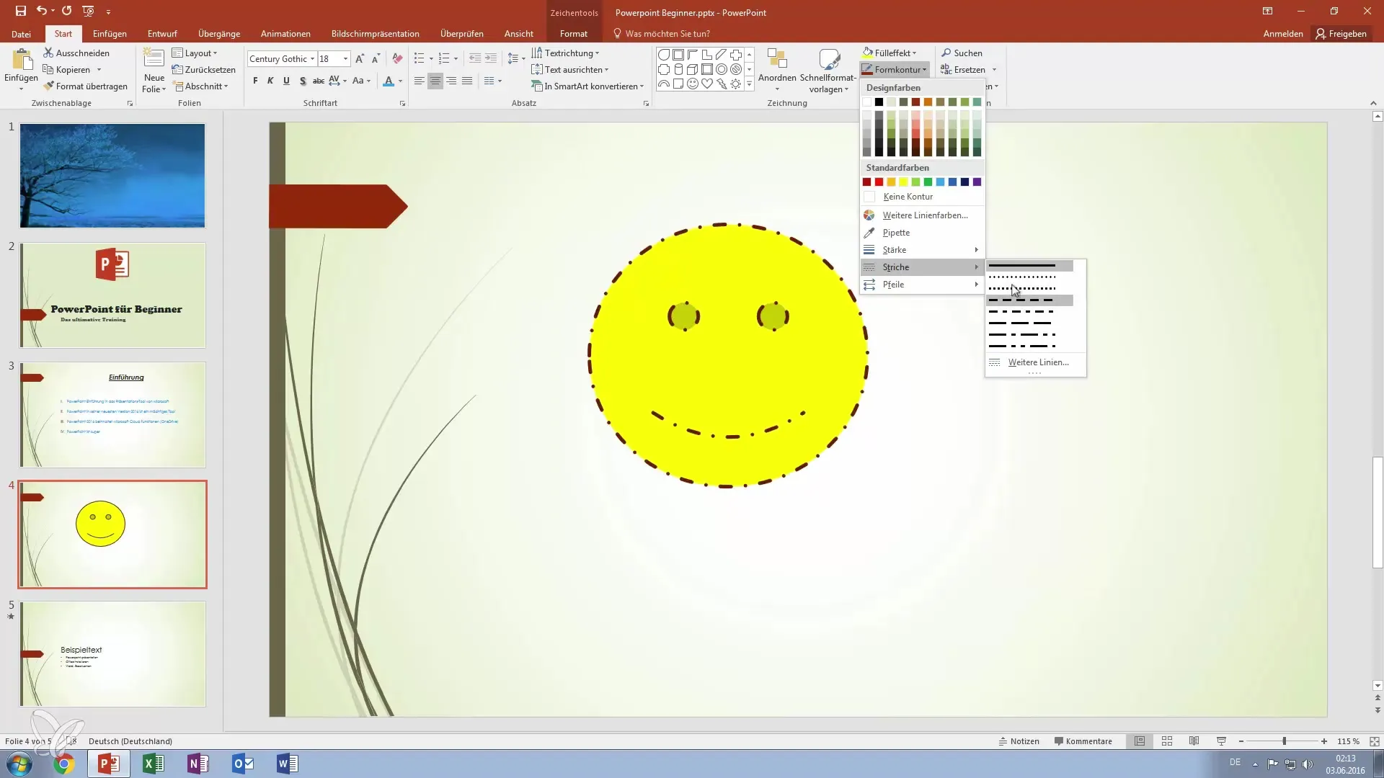Align text right in Absatz group
The width and height of the screenshot is (1384, 778).
[451, 81]
